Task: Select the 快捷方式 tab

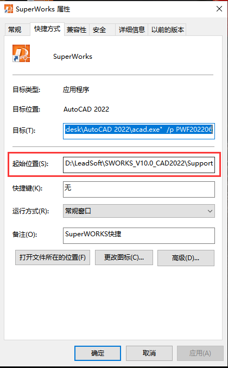Action: coord(47,29)
